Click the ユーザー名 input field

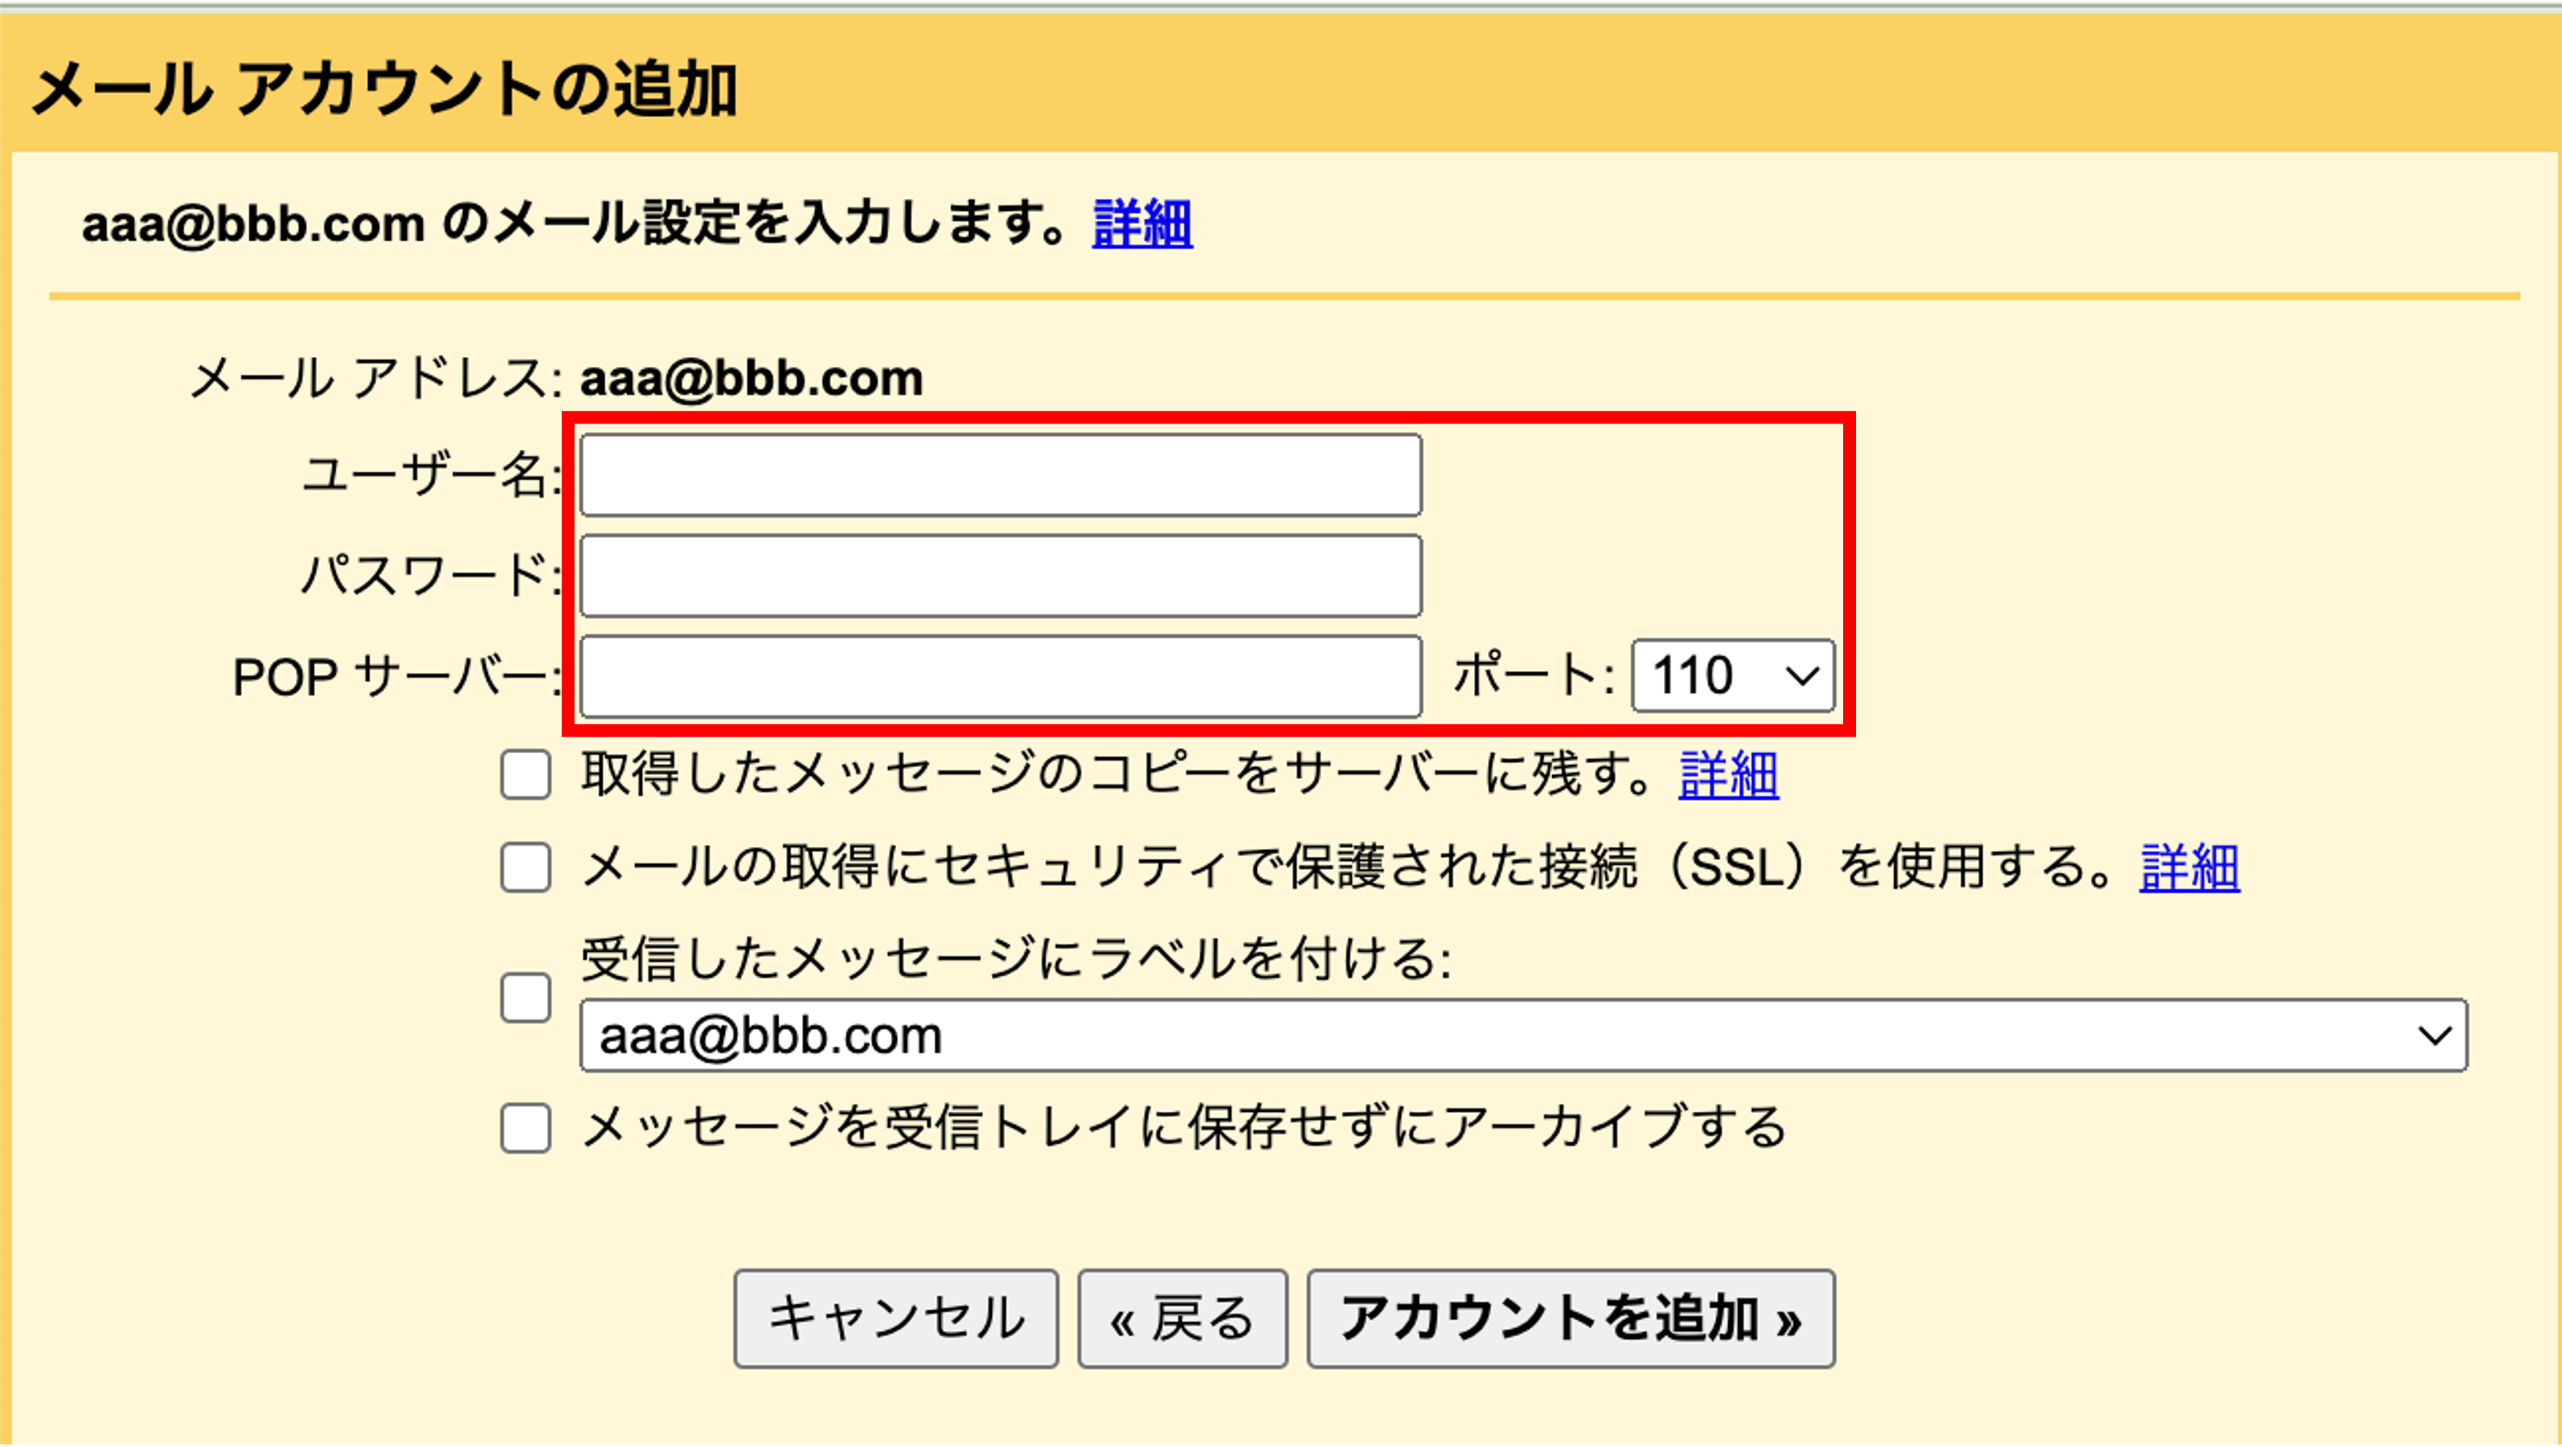coord(1000,475)
